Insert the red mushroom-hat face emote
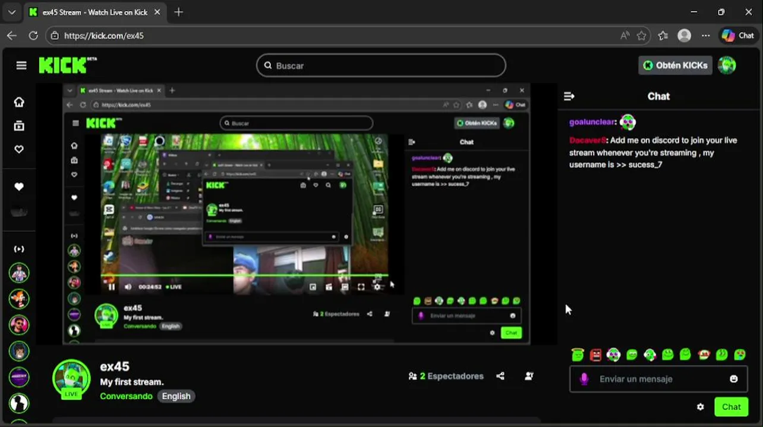This screenshot has height=427, width=763. (704, 355)
